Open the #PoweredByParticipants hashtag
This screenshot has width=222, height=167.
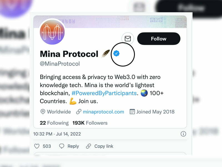104,93
